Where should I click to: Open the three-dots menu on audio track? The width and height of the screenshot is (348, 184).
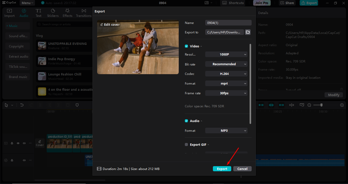[30, 160]
